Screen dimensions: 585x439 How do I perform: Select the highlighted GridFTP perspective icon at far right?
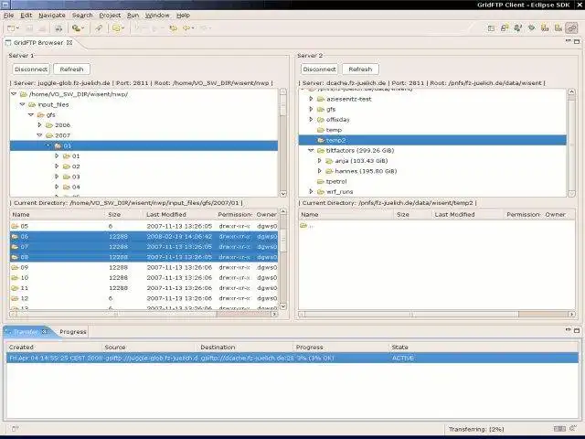571,28
